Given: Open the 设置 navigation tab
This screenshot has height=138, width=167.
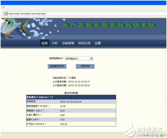Looking at the screenshot, I should tap(98, 43).
